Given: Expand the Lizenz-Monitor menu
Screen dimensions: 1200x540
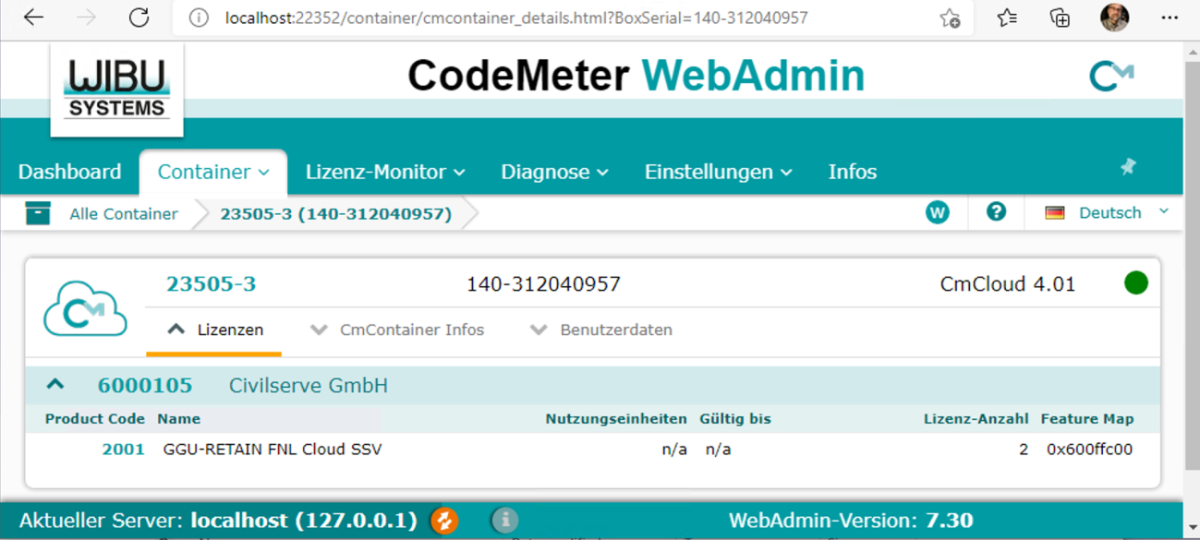Looking at the screenshot, I should coord(385,172).
